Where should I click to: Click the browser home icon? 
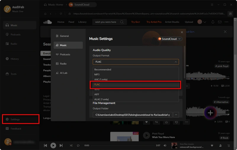[45, 14]
